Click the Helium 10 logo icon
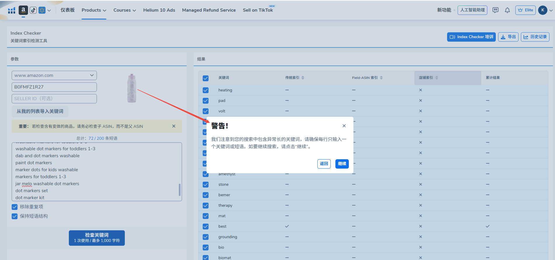 click(12, 10)
